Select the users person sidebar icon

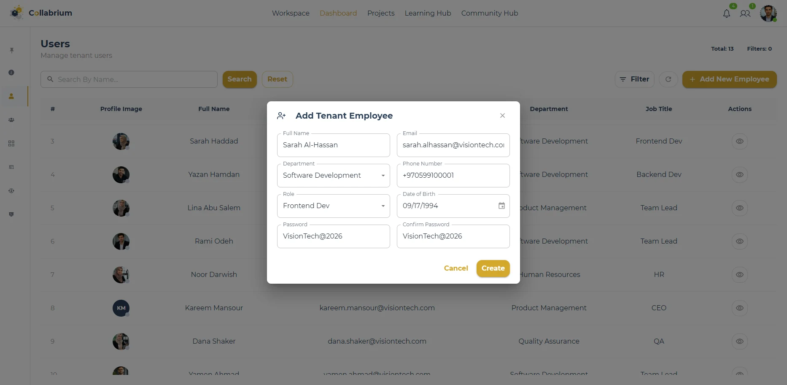[11, 96]
